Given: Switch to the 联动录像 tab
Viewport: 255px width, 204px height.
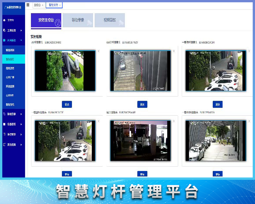Looking at the screenshot, I should [78, 20].
